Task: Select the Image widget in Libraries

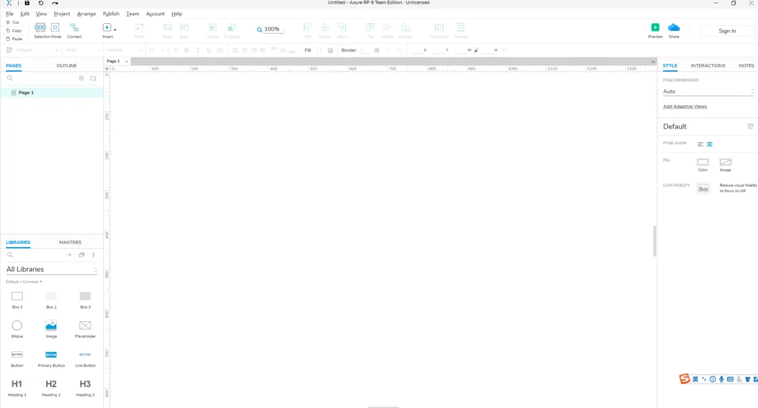Action: [x=51, y=328]
